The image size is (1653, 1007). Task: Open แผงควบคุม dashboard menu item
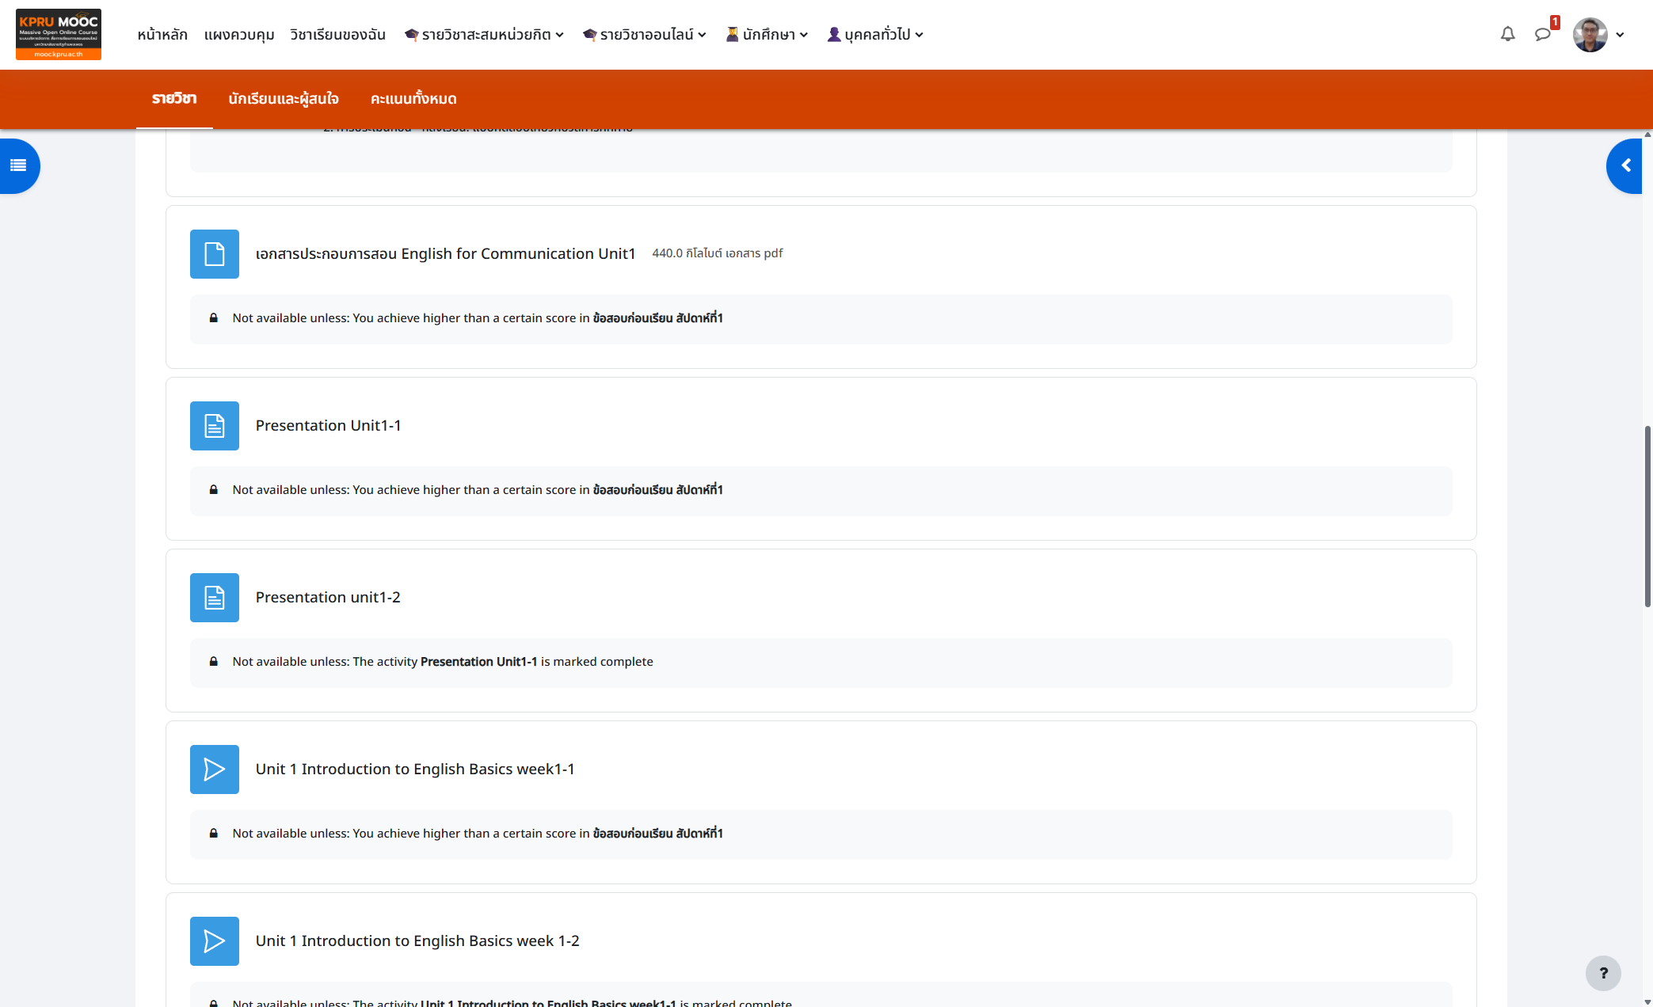coord(239,35)
